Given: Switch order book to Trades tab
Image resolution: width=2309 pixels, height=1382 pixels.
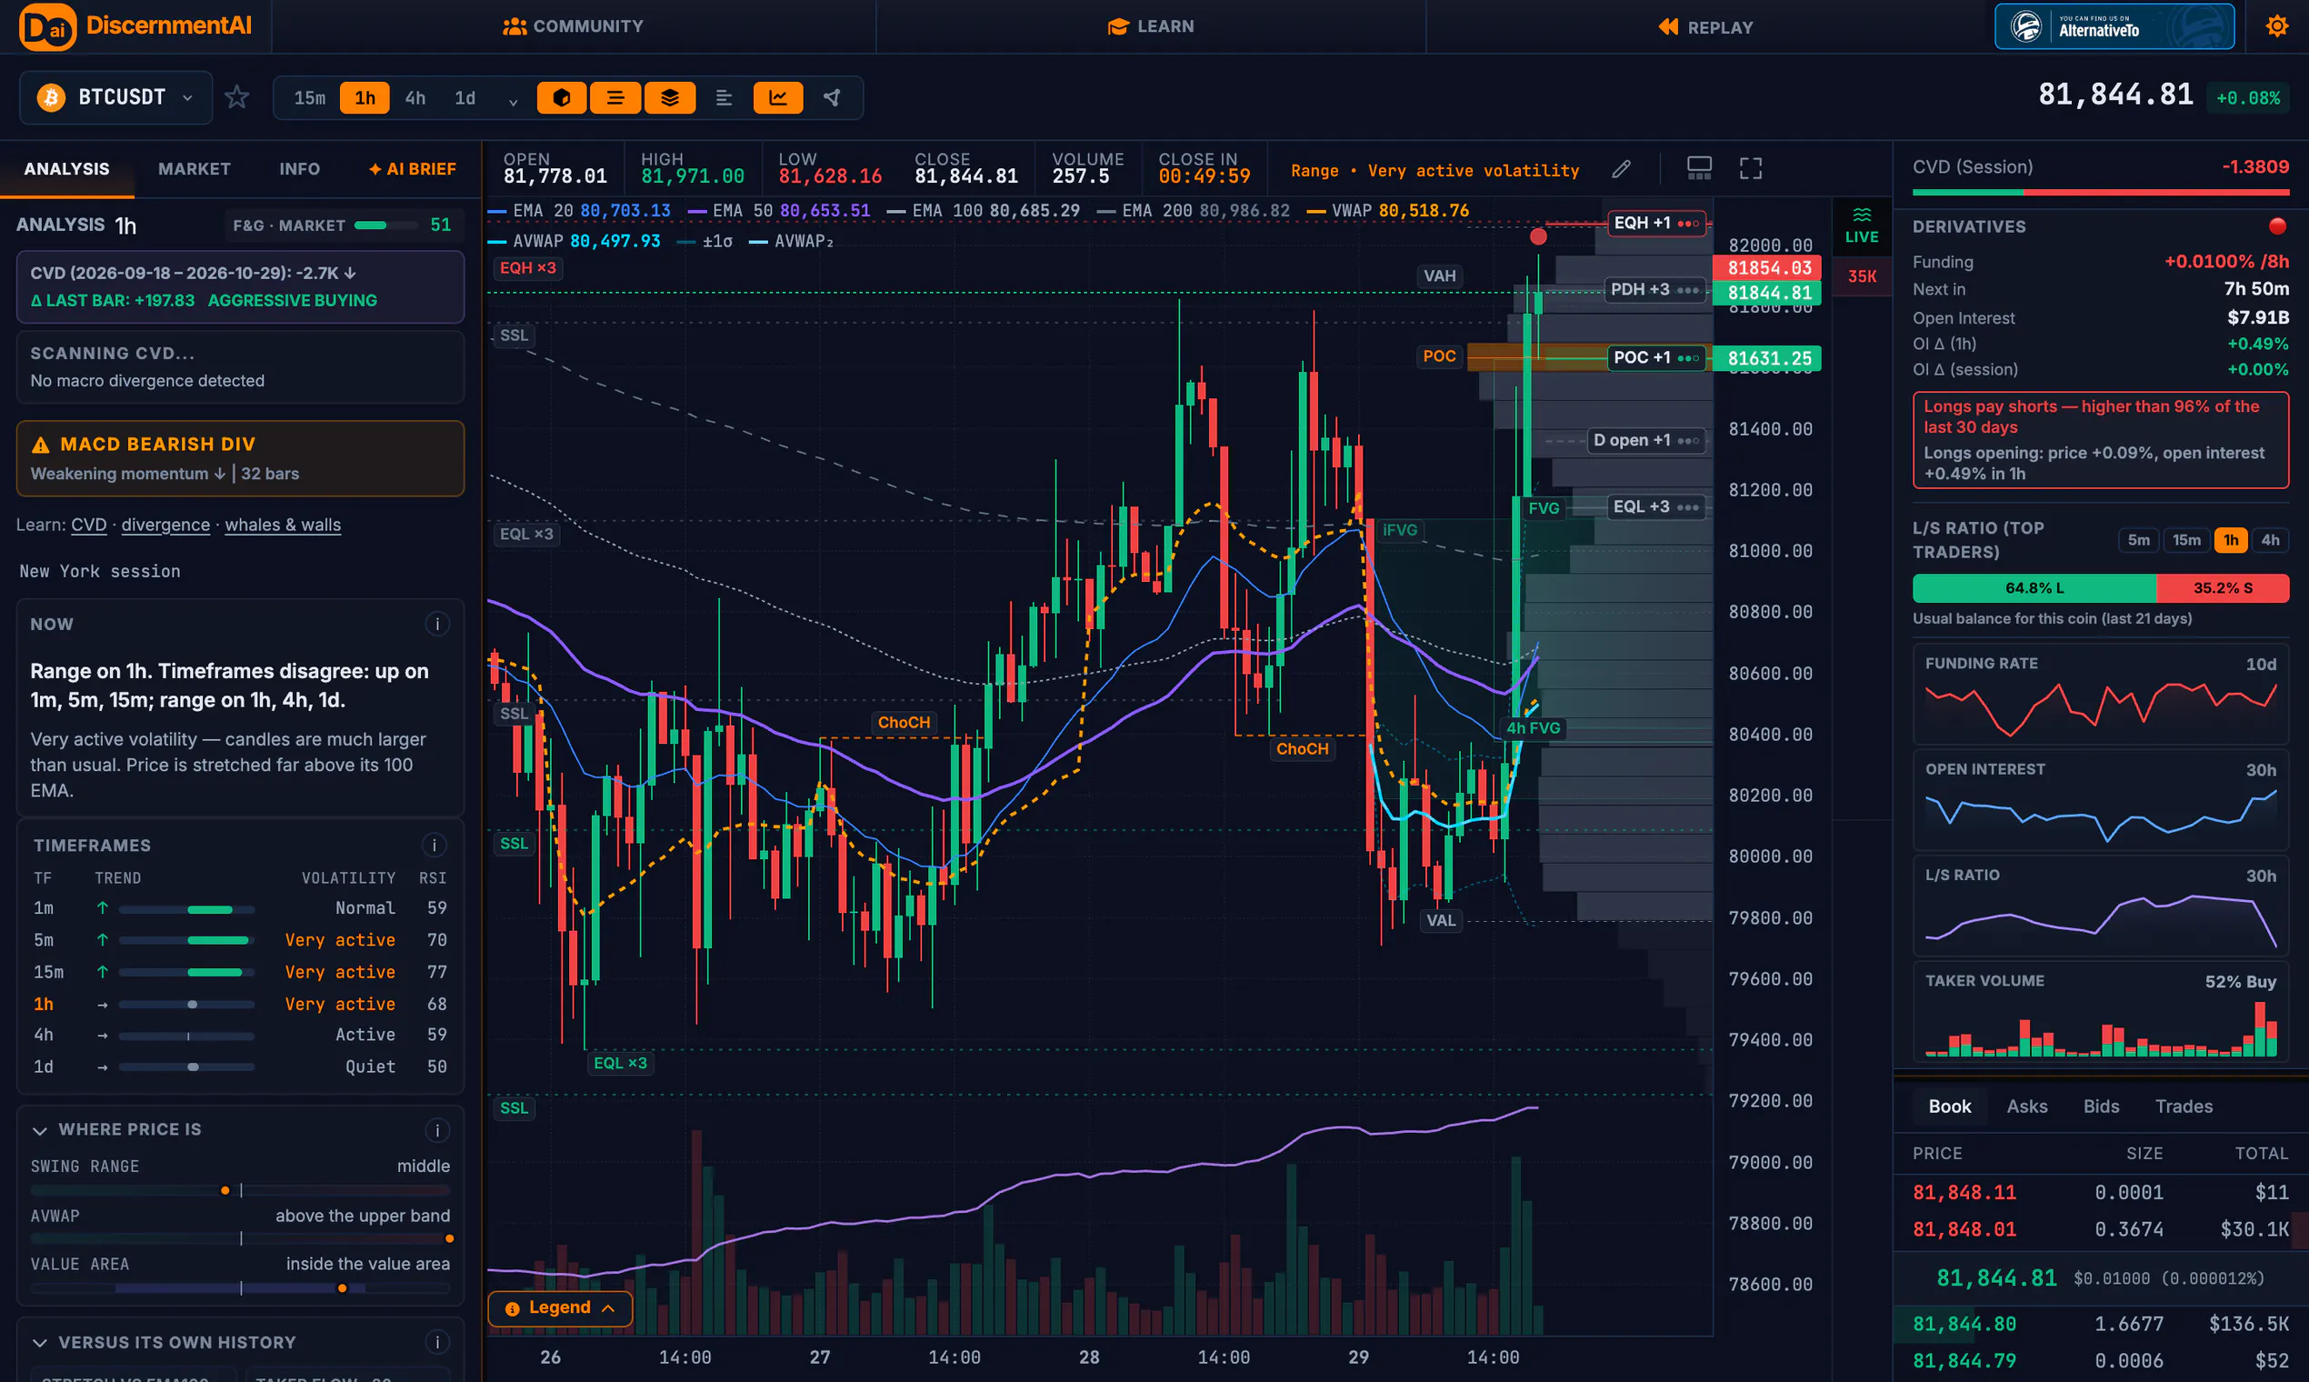Looking at the screenshot, I should click(x=2184, y=1107).
